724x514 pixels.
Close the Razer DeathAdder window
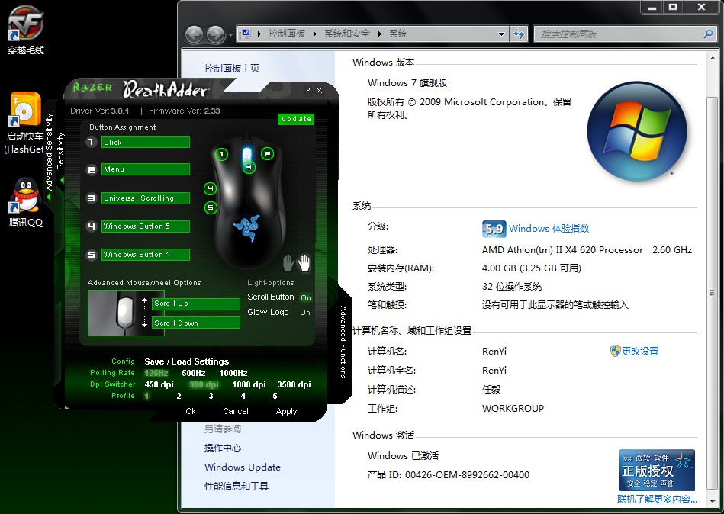[x=319, y=91]
